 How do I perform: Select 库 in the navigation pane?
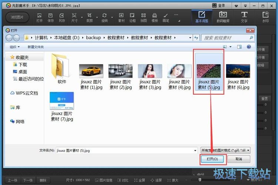point(15,107)
